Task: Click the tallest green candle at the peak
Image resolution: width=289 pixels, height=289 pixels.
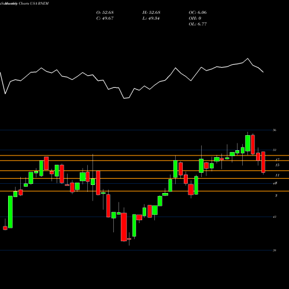Action: click(x=247, y=143)
